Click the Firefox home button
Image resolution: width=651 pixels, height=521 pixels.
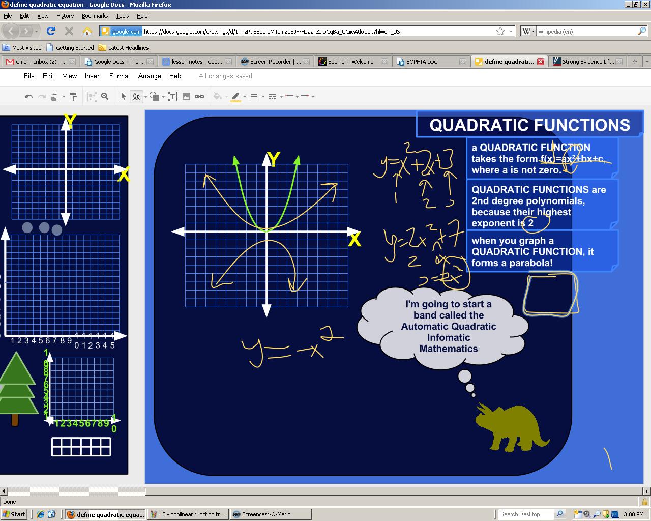coord(87,31)
